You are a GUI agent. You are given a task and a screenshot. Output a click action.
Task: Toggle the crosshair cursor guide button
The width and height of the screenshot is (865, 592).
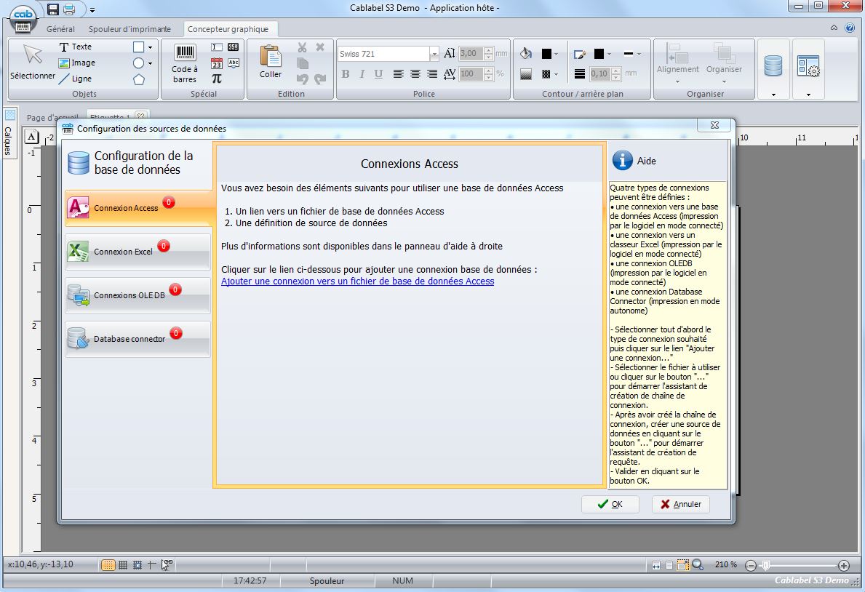pos(151,564)
